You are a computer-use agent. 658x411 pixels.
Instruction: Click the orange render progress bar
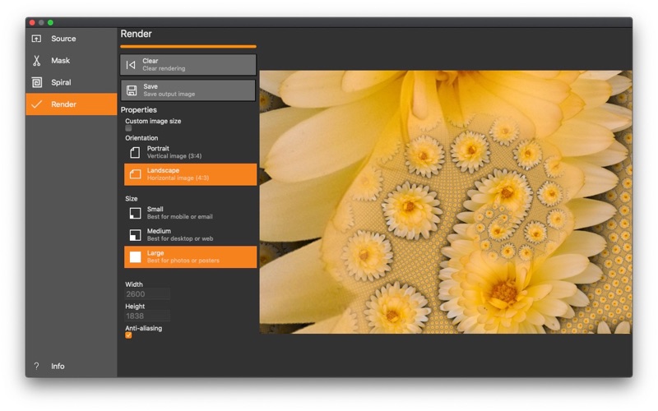pos(188,47)
